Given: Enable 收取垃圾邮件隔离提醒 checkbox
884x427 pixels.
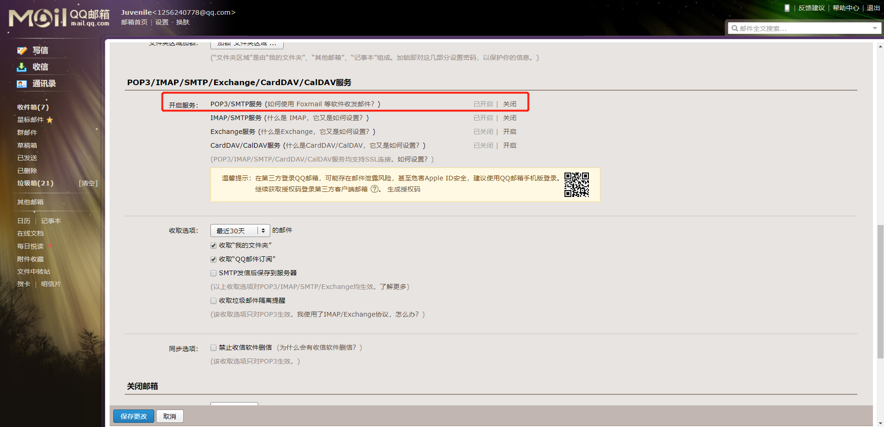Looking at the screenshot, I should point(213,300).
